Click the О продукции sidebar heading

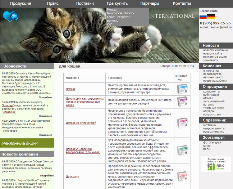coord(216,87)
